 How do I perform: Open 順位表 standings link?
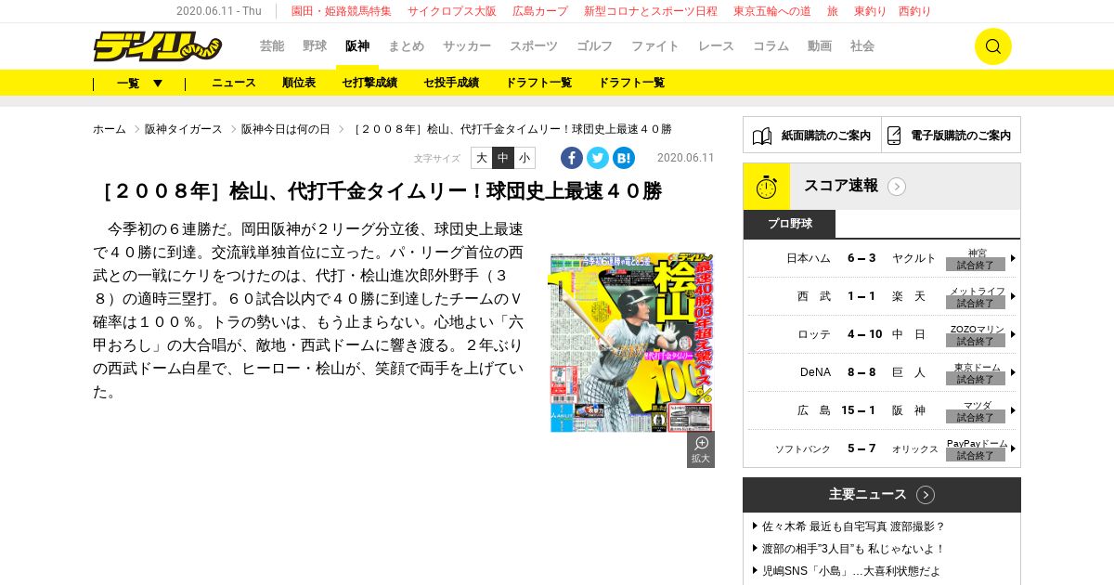click(299, 83)
